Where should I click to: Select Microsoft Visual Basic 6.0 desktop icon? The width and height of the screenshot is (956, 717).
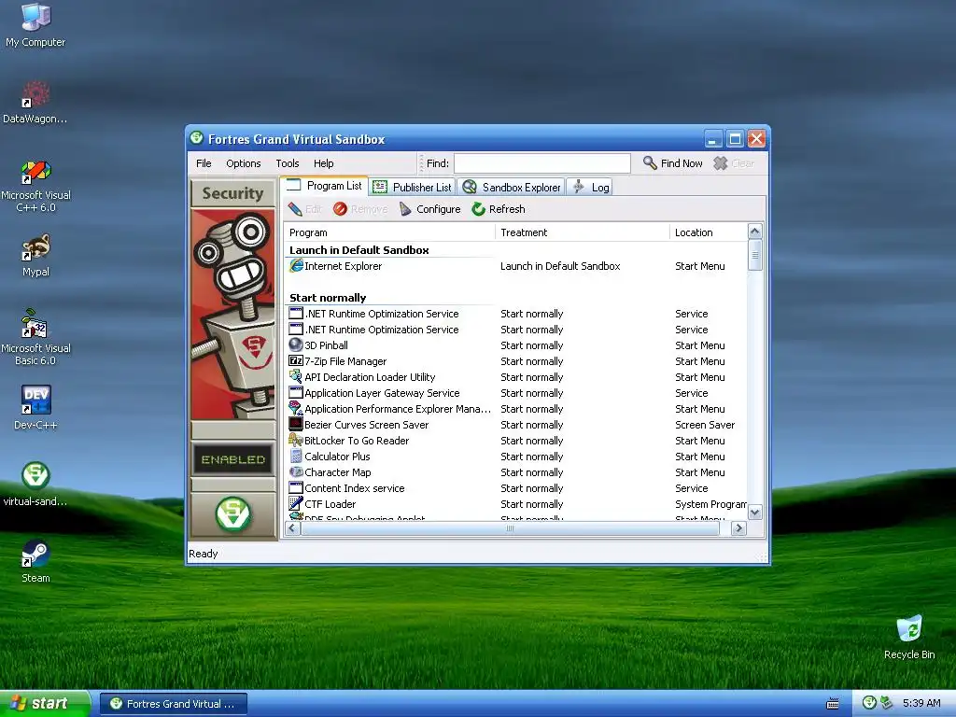click(35, 337)
